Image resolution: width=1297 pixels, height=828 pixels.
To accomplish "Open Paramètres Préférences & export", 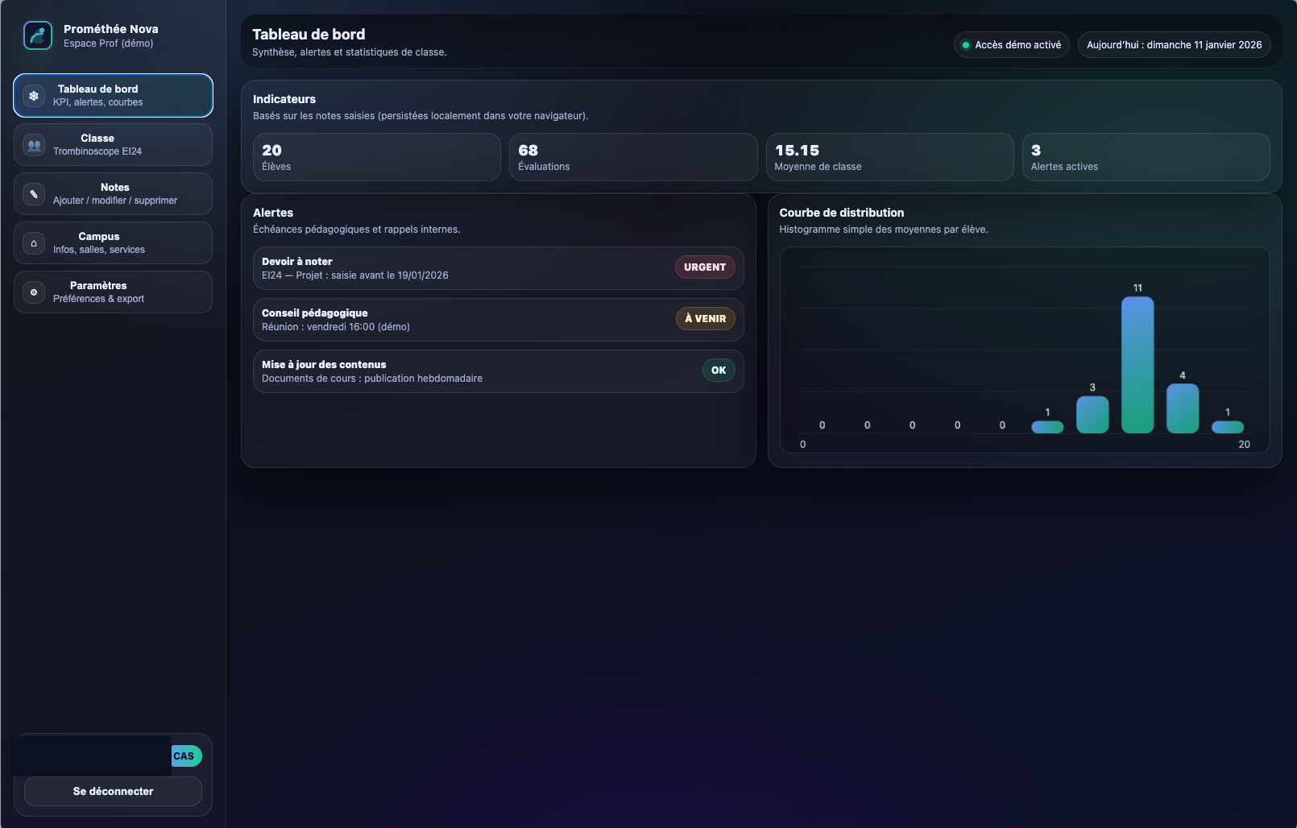I will 113,292.
